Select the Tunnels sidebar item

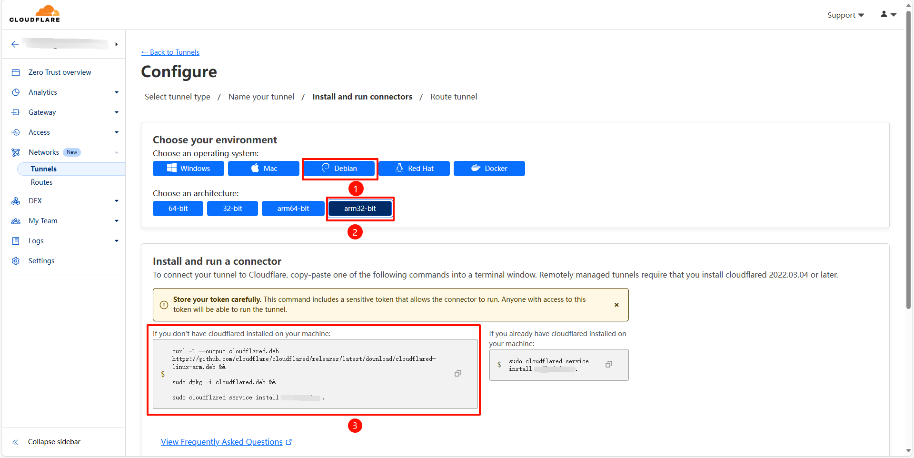coord(44,169)
